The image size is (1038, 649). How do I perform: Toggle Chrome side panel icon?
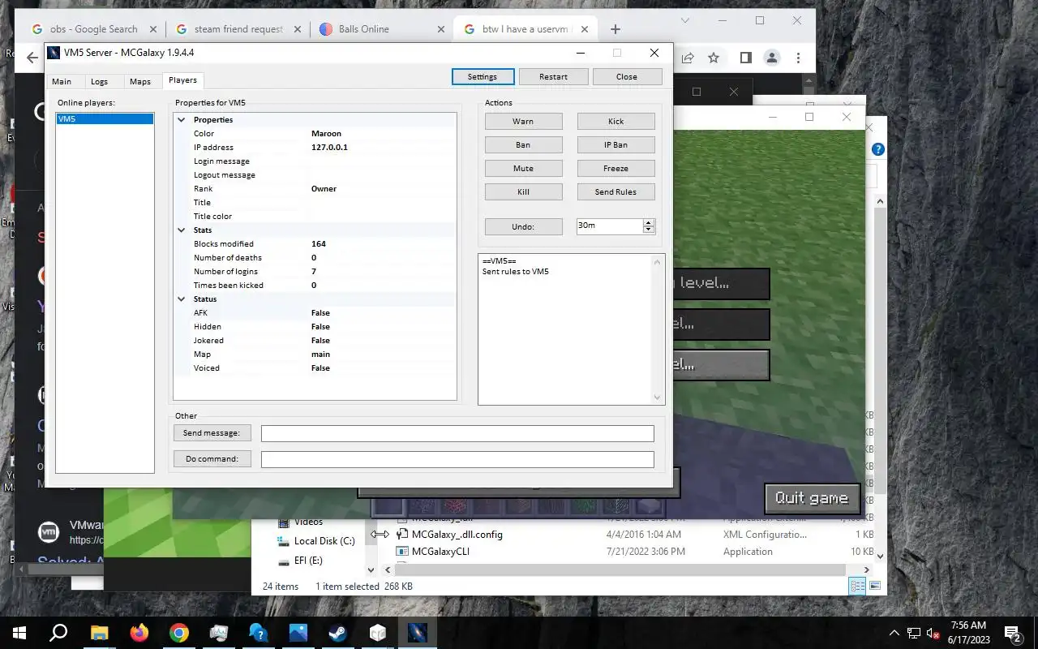pyautogui.click(x=746, y=58)
